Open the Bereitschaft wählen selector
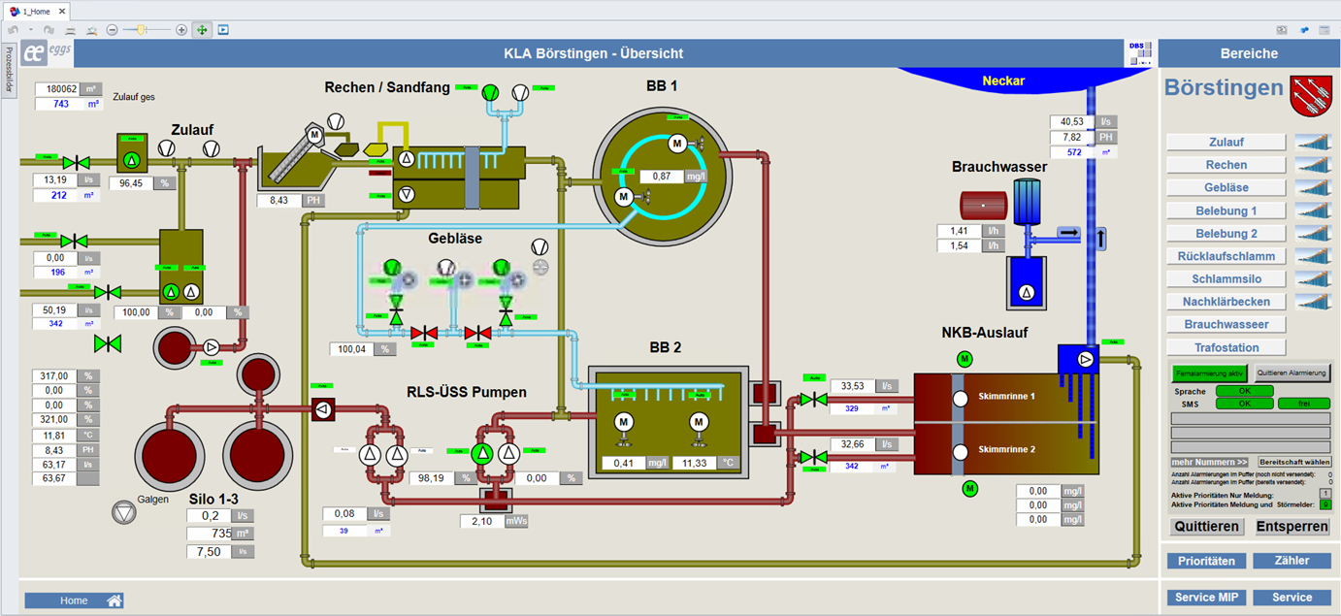This screenshot has width=1341, height=616. coord(1293,462)
